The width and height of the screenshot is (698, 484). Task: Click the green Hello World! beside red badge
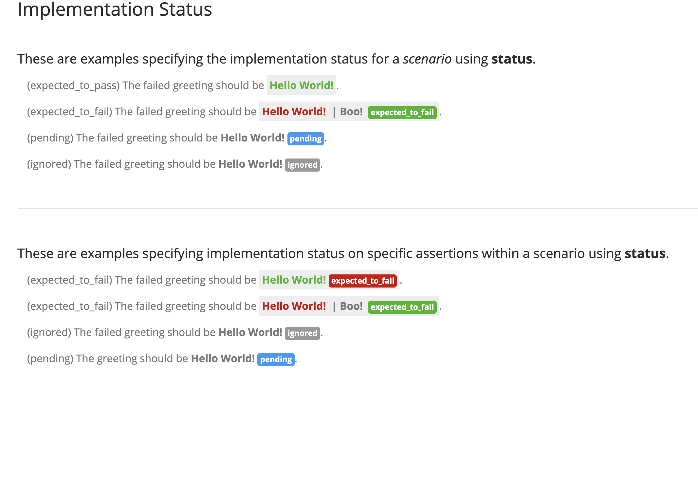pyautogui.click(x=294, y=280)
